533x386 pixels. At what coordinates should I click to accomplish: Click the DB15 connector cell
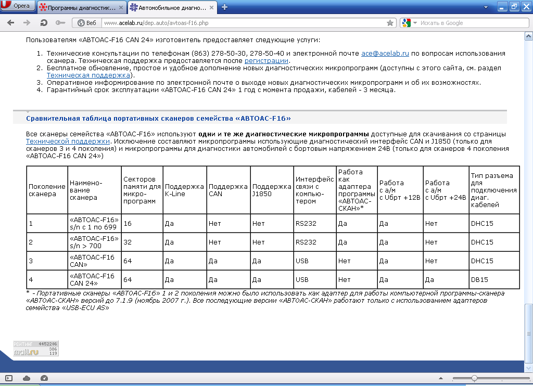coord(494,280)
